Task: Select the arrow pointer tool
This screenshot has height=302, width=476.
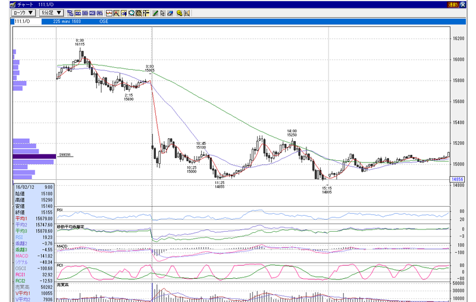Action: point(162,13)
